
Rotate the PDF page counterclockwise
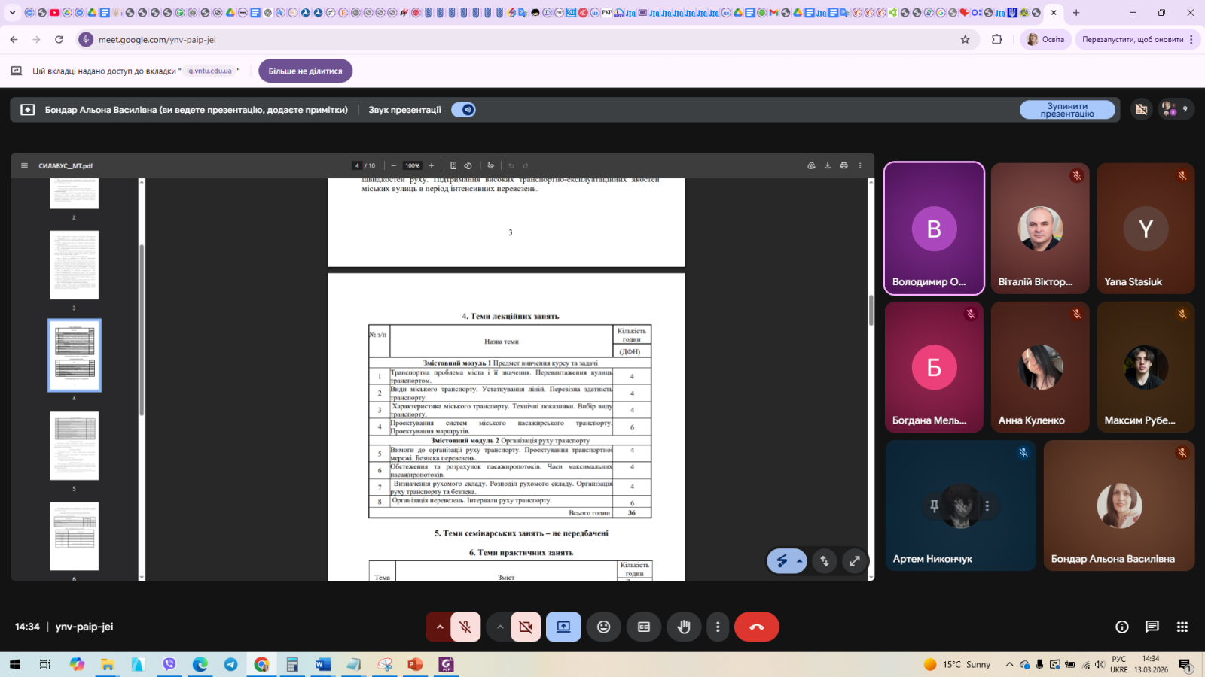(468, 165)
